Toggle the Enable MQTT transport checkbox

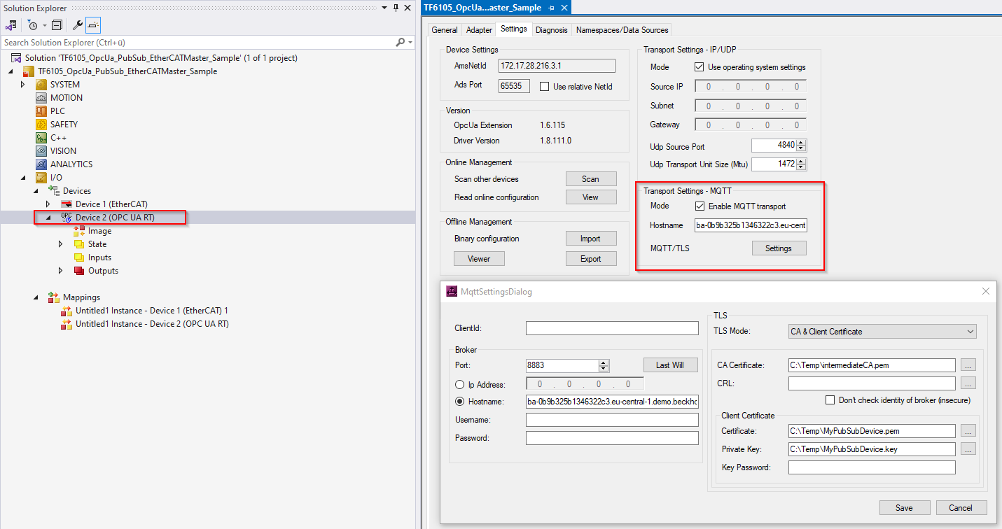point(700,206)
